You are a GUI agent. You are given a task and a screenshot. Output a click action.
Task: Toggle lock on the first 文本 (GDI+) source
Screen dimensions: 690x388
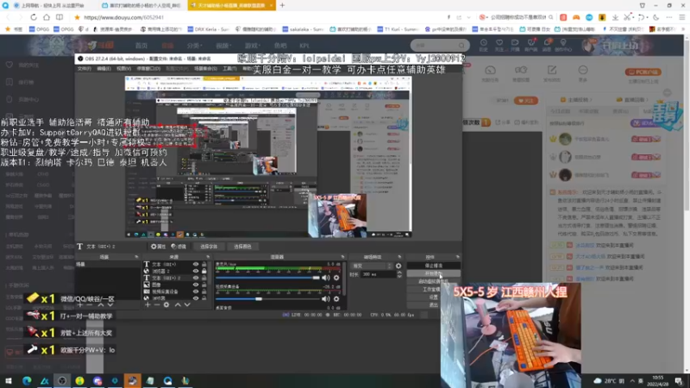pyautogui.click(x=204, y=265)
